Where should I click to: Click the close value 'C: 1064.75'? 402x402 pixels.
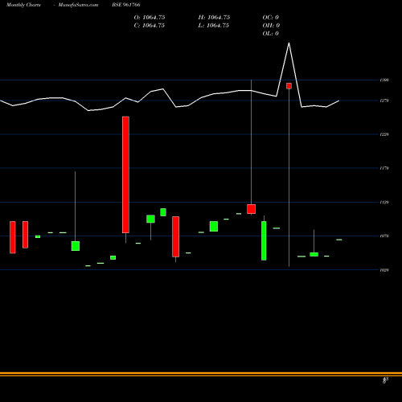150,26
